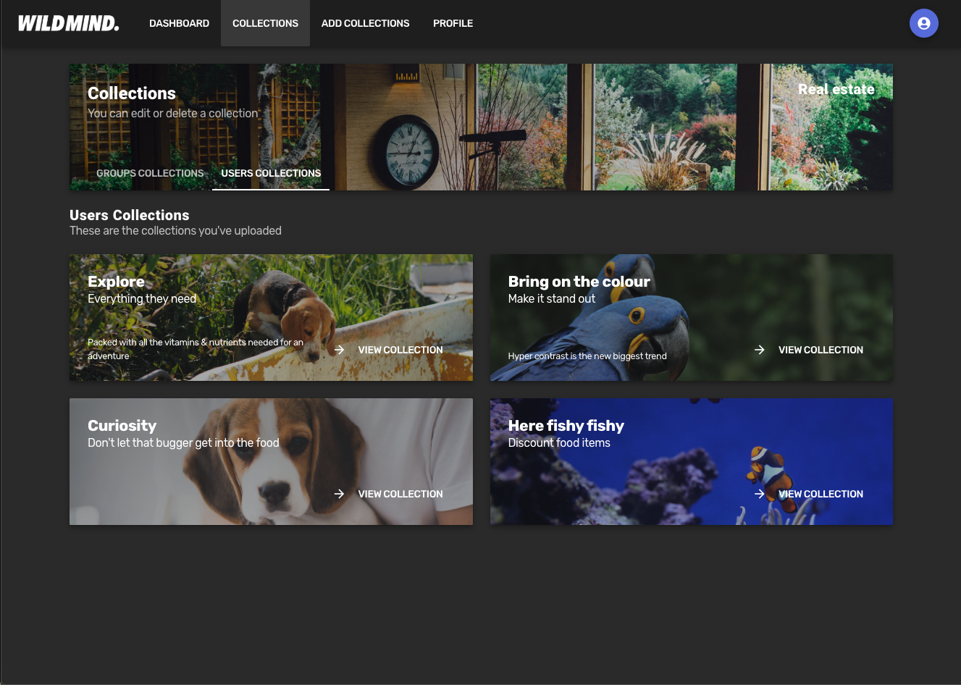961x685 pixels.
Task: Click arrow icon on Explore card
Action: [x=339, y=350]
